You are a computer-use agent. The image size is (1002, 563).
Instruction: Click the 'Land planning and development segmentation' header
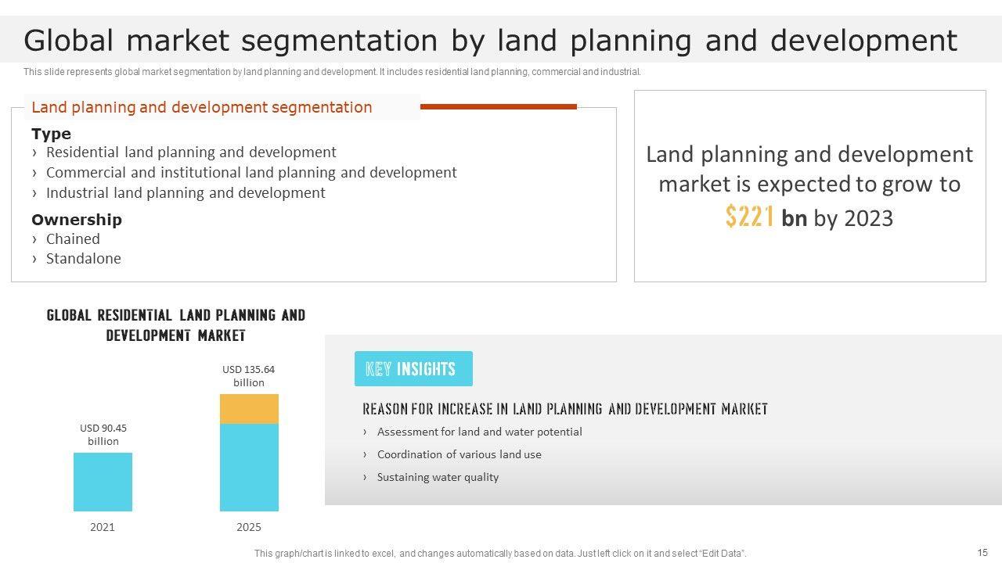coord(202,107)
